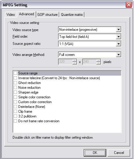Screen dimensions: 134x159
Task: Turn on Sharpen edge filter
Action: [x=16, y=92]
